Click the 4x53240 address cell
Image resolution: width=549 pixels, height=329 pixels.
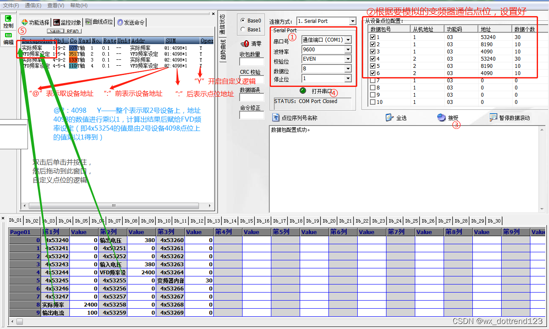click(x=55, y=240)
